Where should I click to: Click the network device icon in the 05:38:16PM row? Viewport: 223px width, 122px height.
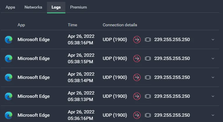click(x=148, y=40)
